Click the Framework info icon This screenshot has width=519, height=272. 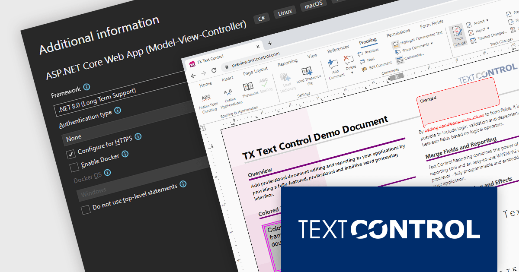(86, 87)
